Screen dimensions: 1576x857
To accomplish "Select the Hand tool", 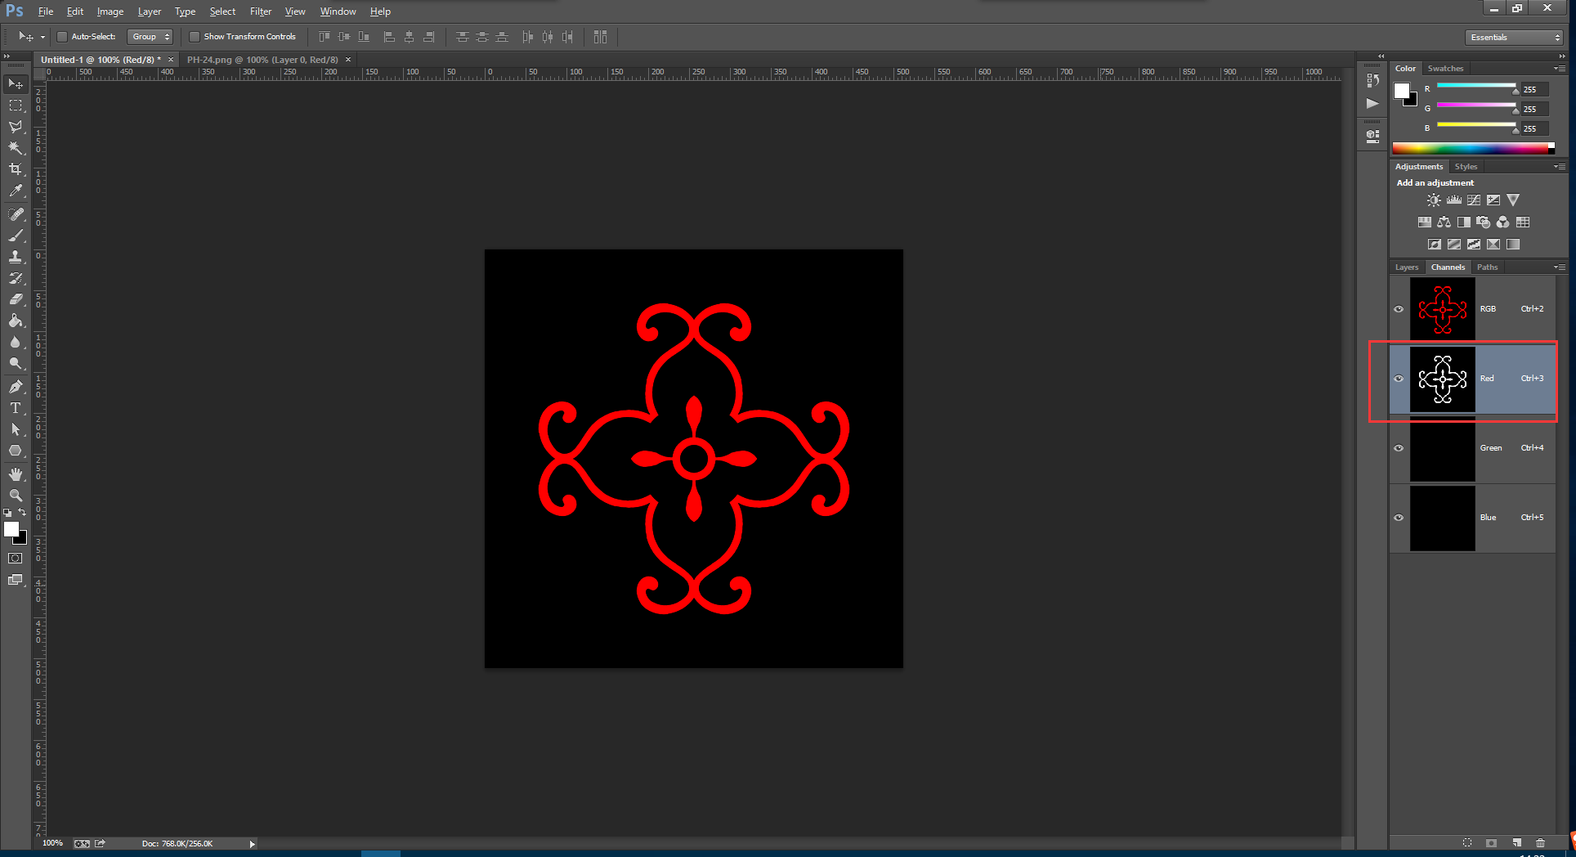I will pyautogui.click(x=16, y=474).
